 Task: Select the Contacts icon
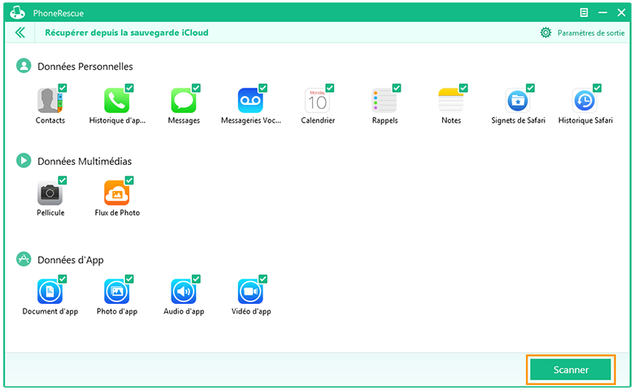[50, 100]
